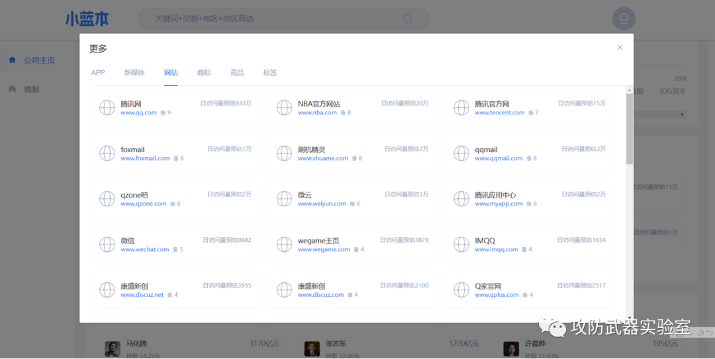Click the 腾讯网 site title
This screenshot has height=359, width=715.
point(131,104)
